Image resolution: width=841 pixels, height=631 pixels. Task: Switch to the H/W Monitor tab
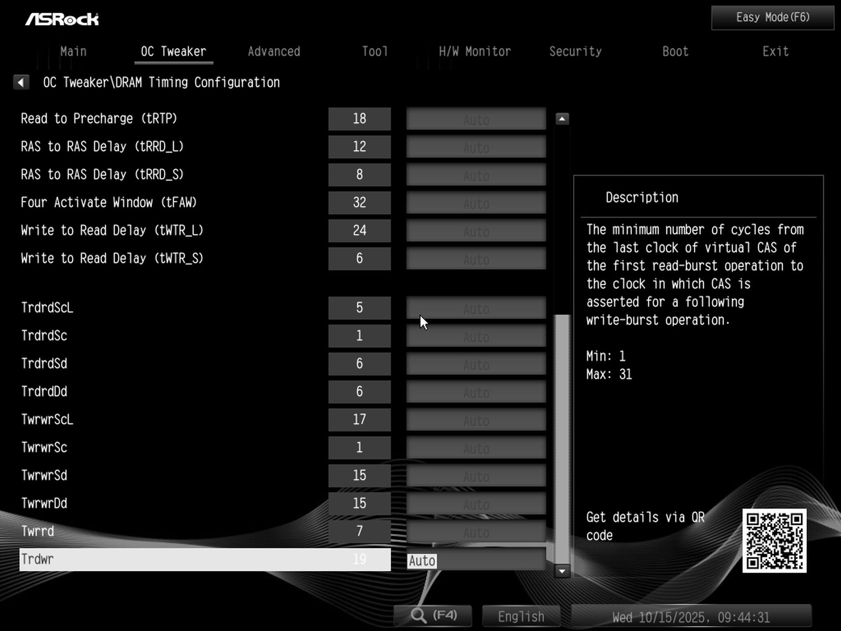point(475,51)
